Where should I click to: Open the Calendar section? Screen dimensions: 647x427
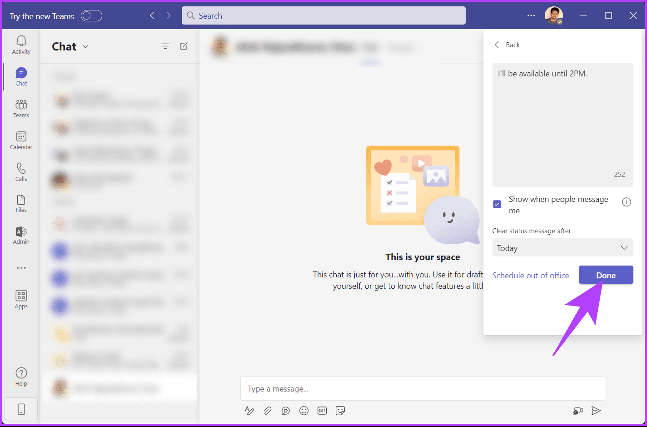tap(21, 140)
